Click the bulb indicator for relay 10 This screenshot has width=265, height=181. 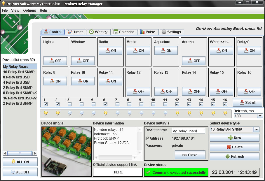coord(154,113)
